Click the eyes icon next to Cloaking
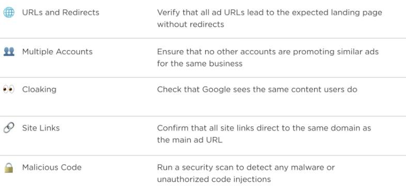This screenshot has width=406, height=192. [9, 89]
